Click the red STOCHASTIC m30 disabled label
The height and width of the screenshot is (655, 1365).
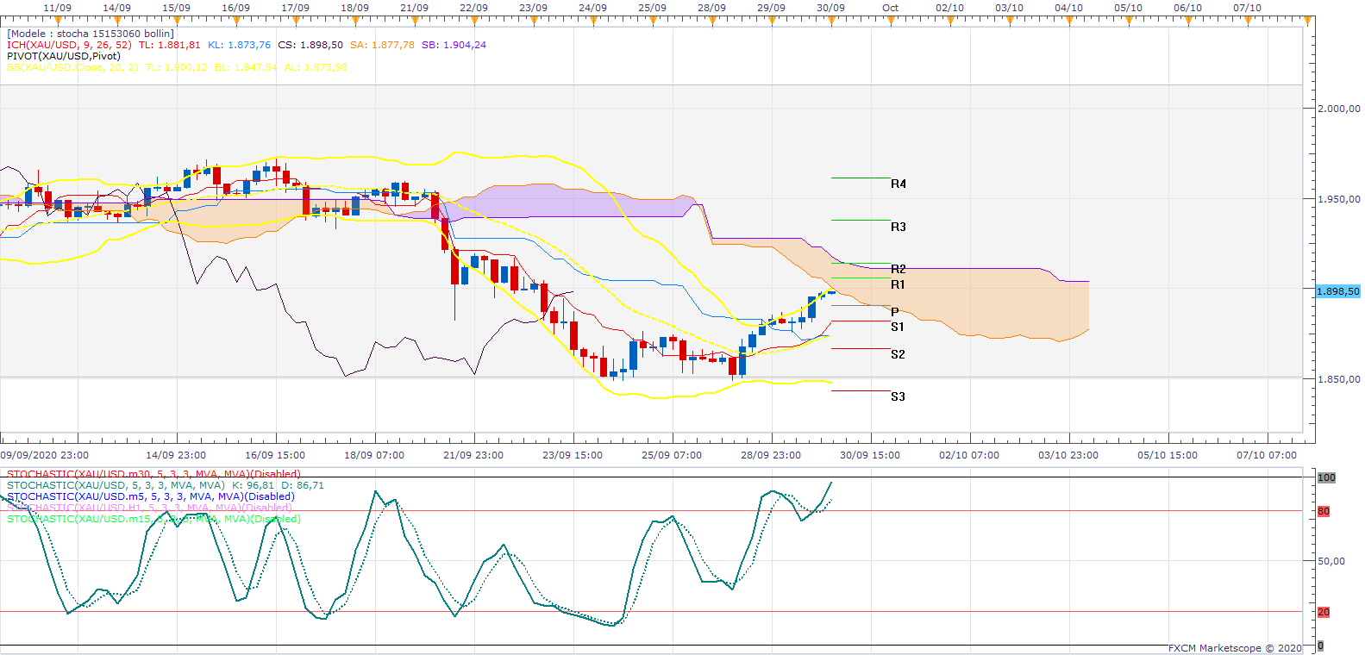tap(153, 474)
